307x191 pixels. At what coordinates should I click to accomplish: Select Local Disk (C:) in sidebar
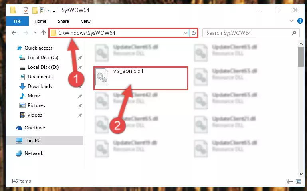point(43,58)
